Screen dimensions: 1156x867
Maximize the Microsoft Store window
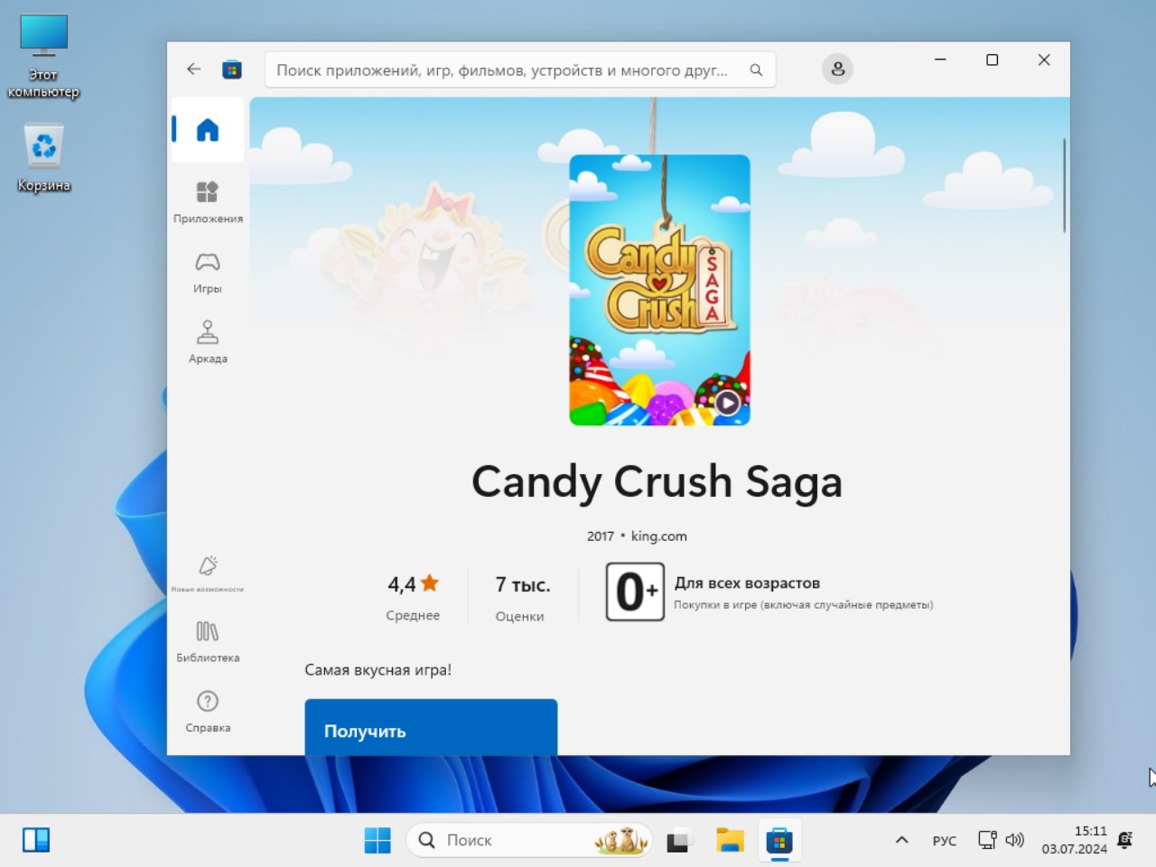pos(992,60)
